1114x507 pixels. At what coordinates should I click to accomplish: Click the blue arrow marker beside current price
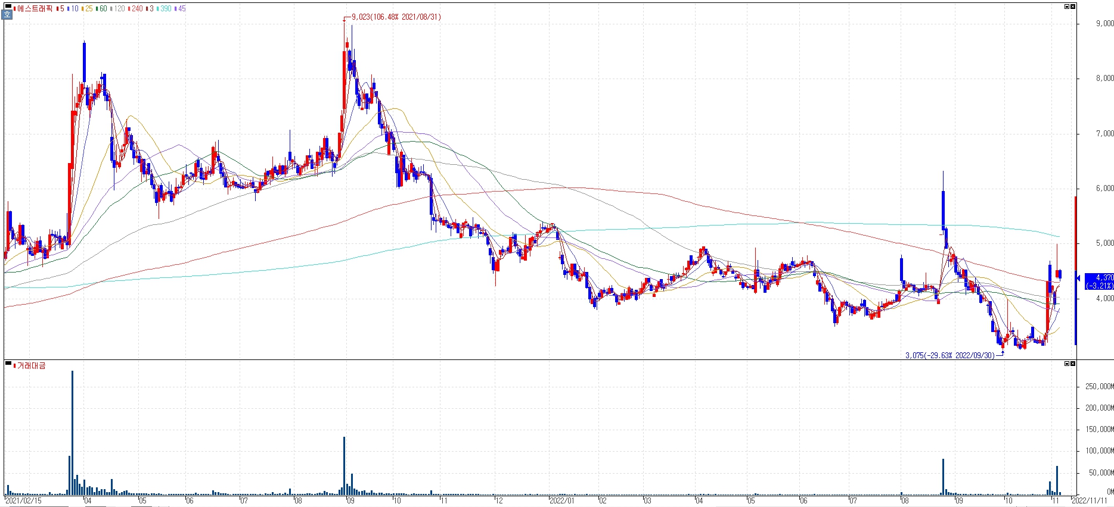(x=1078, y=278)
